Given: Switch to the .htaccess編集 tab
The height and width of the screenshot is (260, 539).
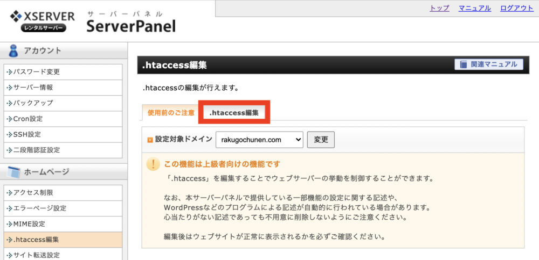Looking at the screenshot, I should (x=234, y=112).
